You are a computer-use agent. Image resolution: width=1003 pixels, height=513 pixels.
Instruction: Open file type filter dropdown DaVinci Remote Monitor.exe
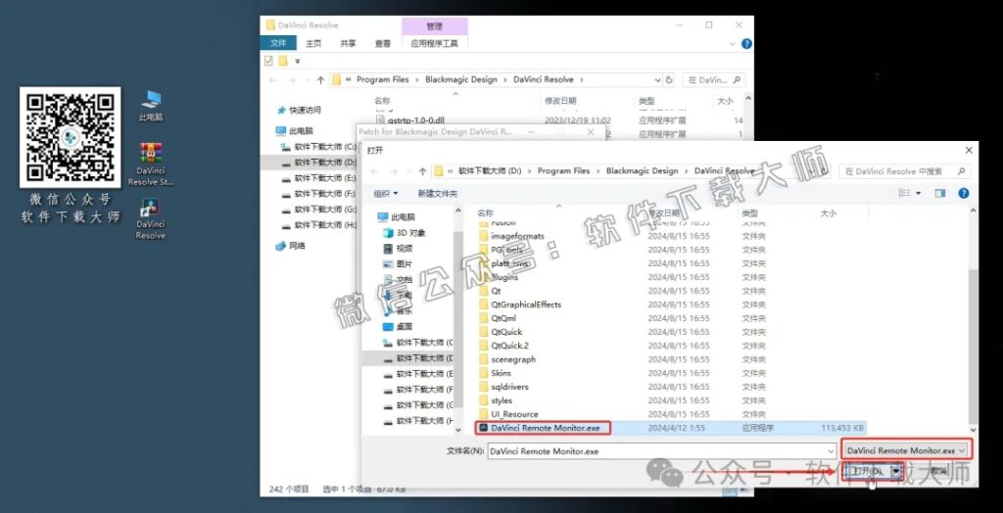906,450
